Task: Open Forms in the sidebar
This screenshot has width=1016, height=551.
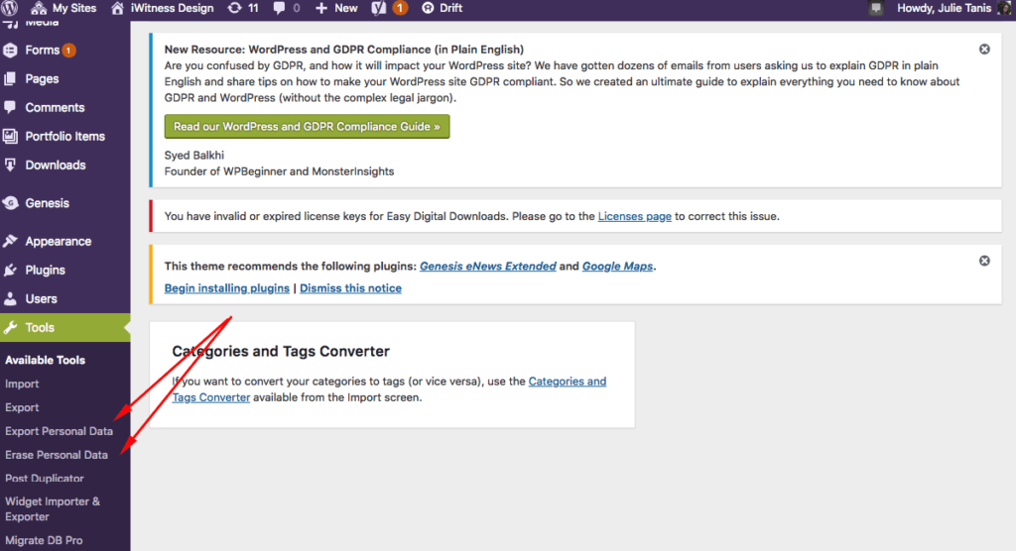Action: [42, 50]
